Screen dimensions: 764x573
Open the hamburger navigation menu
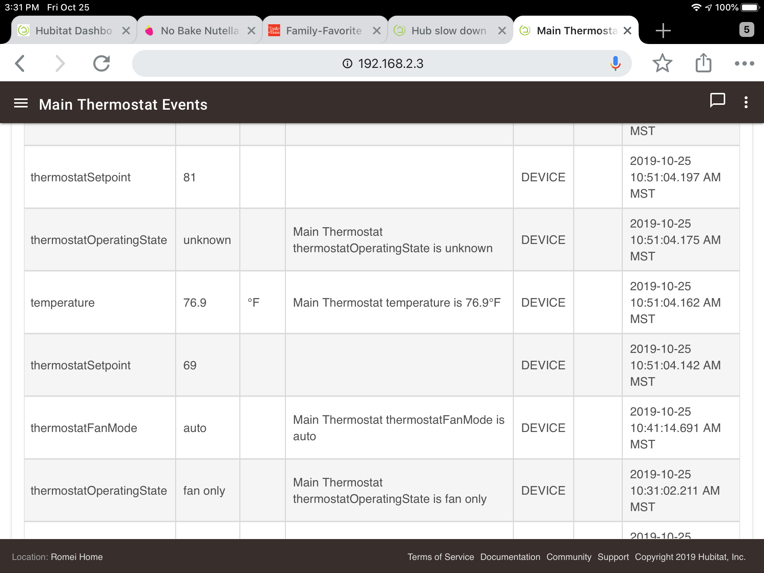(x=21, y=103)
